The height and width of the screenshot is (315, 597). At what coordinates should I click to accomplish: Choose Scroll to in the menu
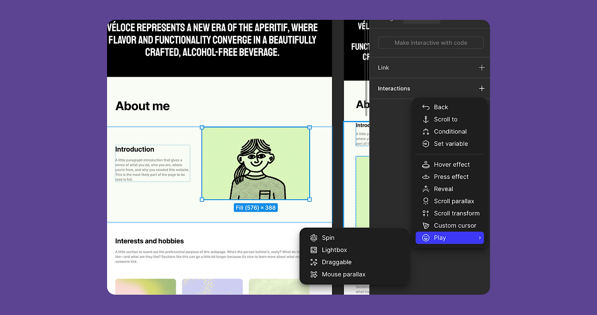pos(450,119)
